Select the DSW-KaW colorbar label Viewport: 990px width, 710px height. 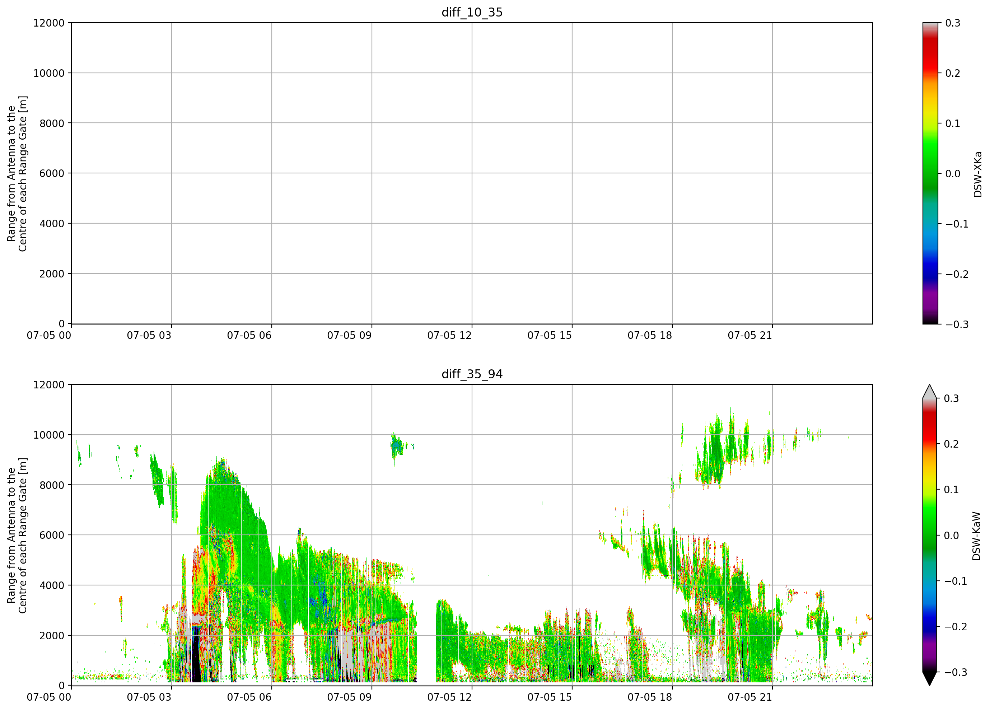pos(976,536)
